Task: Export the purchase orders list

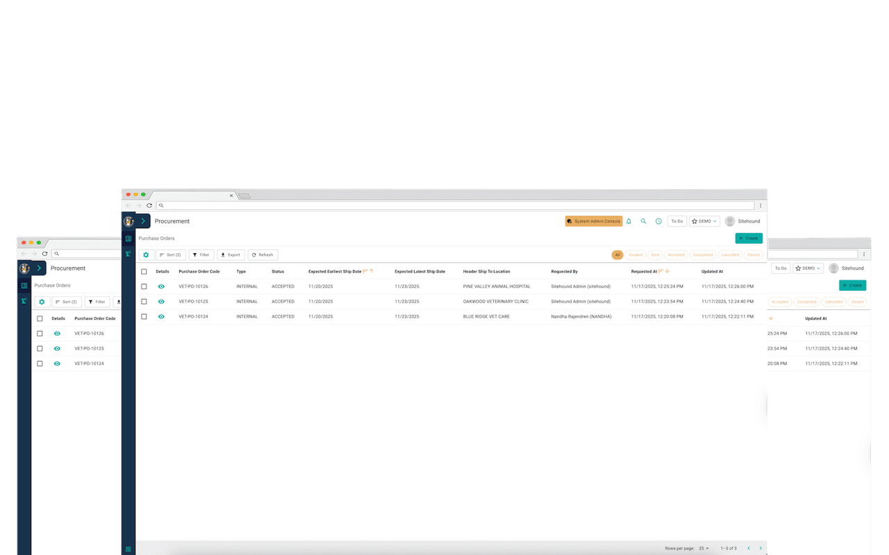Action: pos(231,255)
